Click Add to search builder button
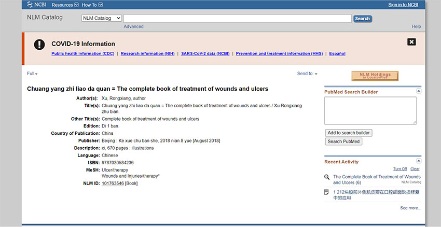This screenshot has height=227, width=441. (x=348, y=133)
